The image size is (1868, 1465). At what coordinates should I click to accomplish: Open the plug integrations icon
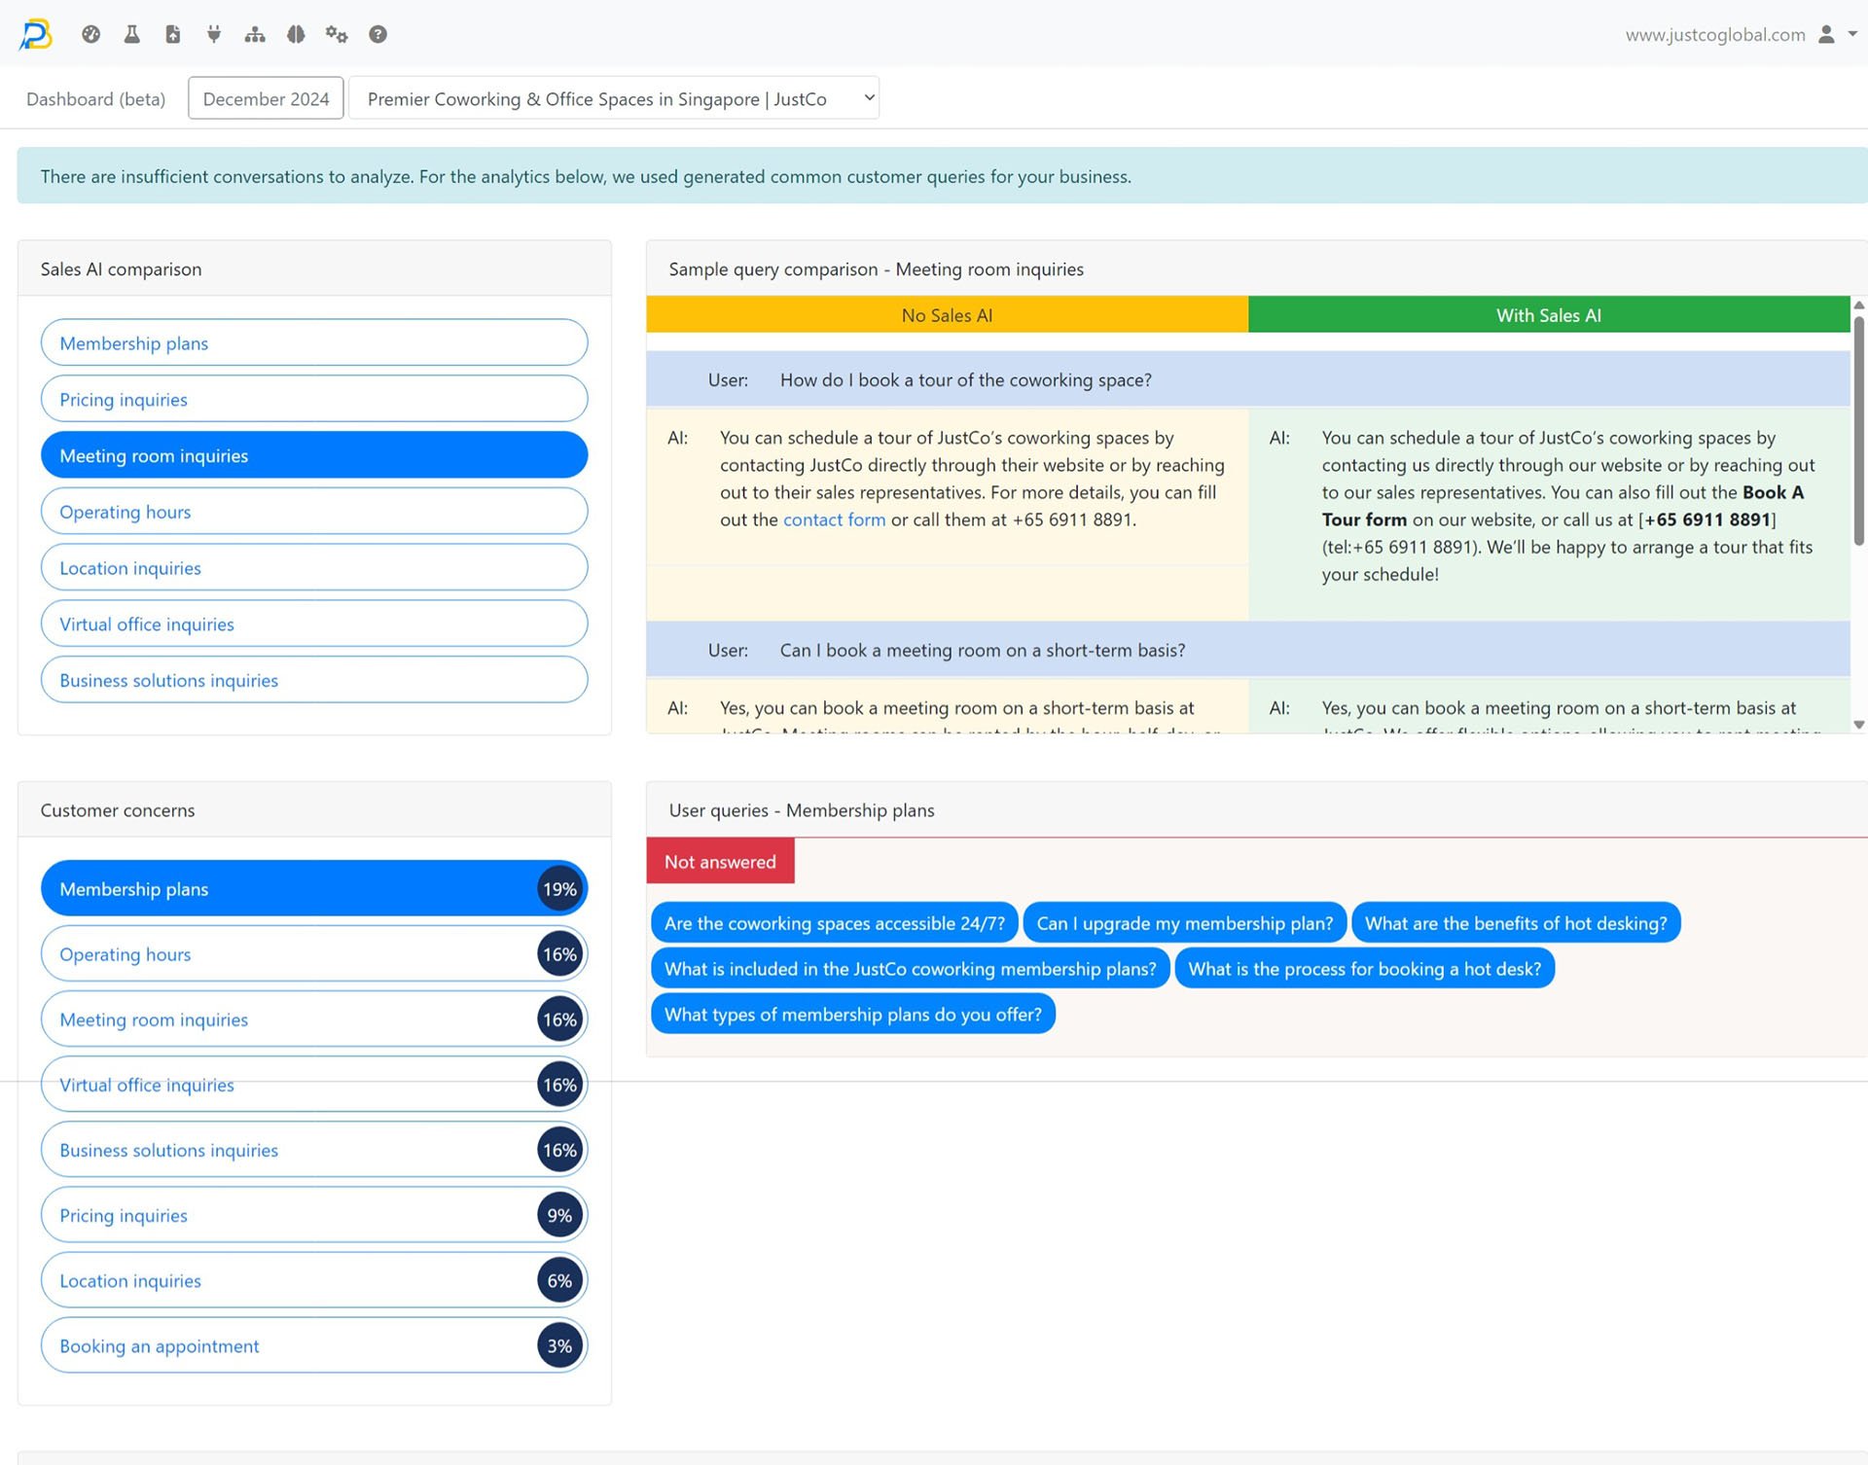click(214, 34)
